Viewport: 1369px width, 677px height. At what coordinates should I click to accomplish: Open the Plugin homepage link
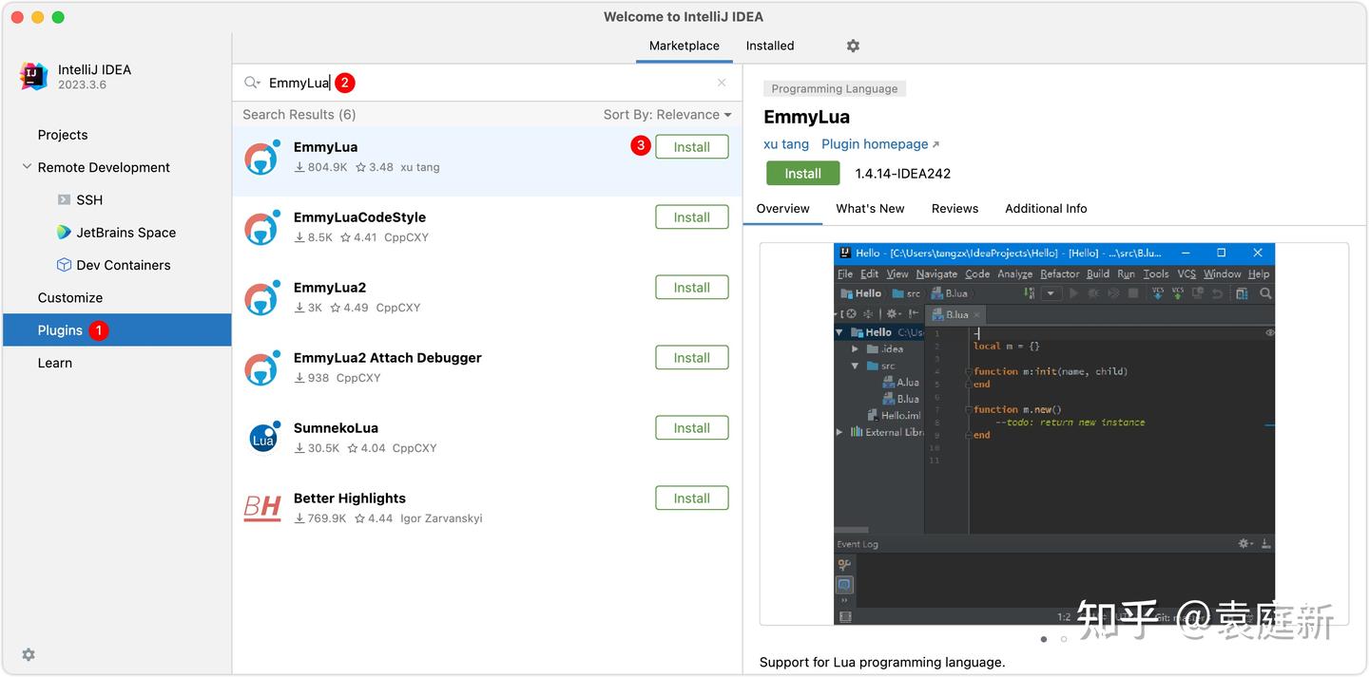[880, 144]
